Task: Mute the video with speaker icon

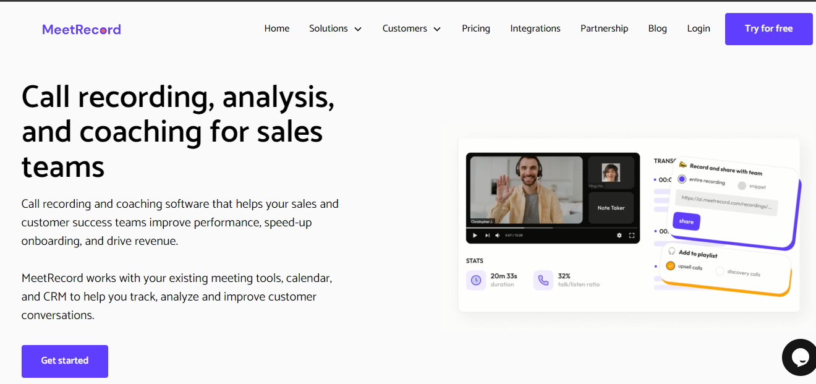Action: [x=497, y=236]
